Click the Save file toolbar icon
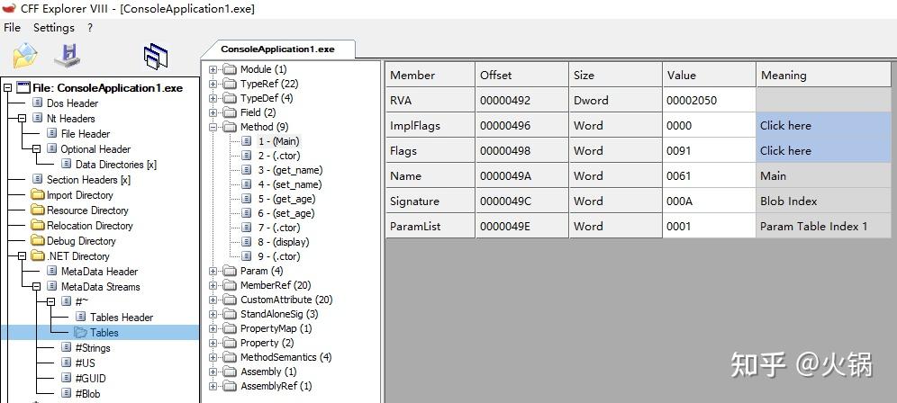The image size is (897, 403). point(68,56)
